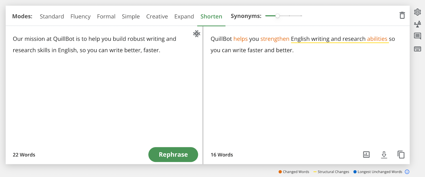Open the statistics chart icon
The width and height of the screenshot is (425, 177).
point(366,154)
